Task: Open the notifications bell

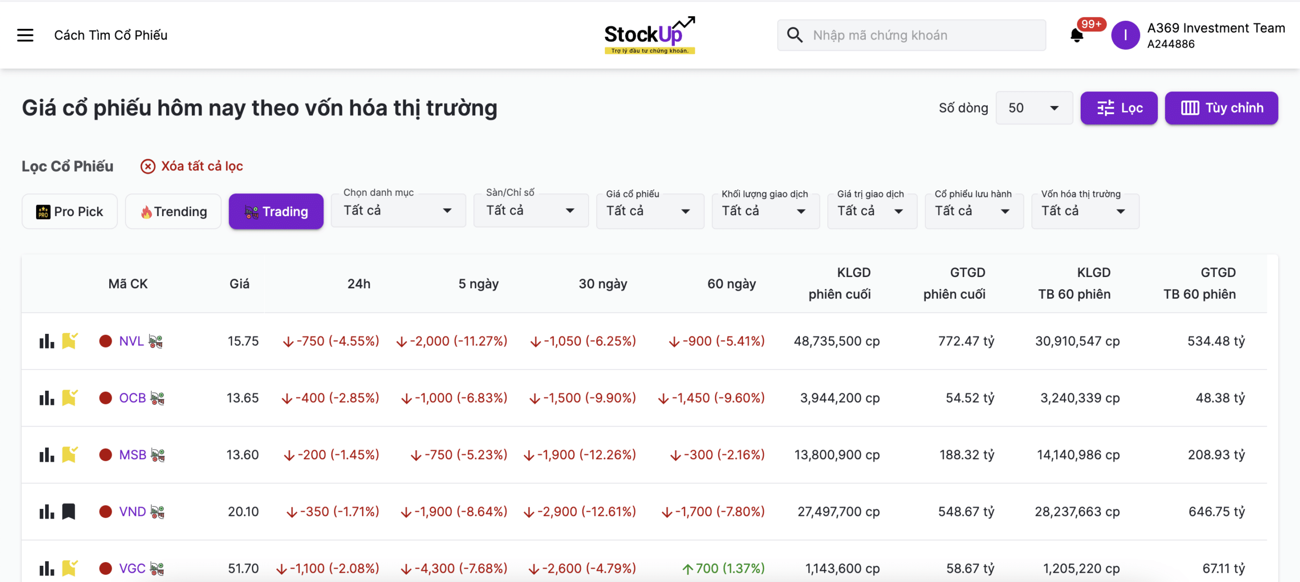Action: point(1077,36)
